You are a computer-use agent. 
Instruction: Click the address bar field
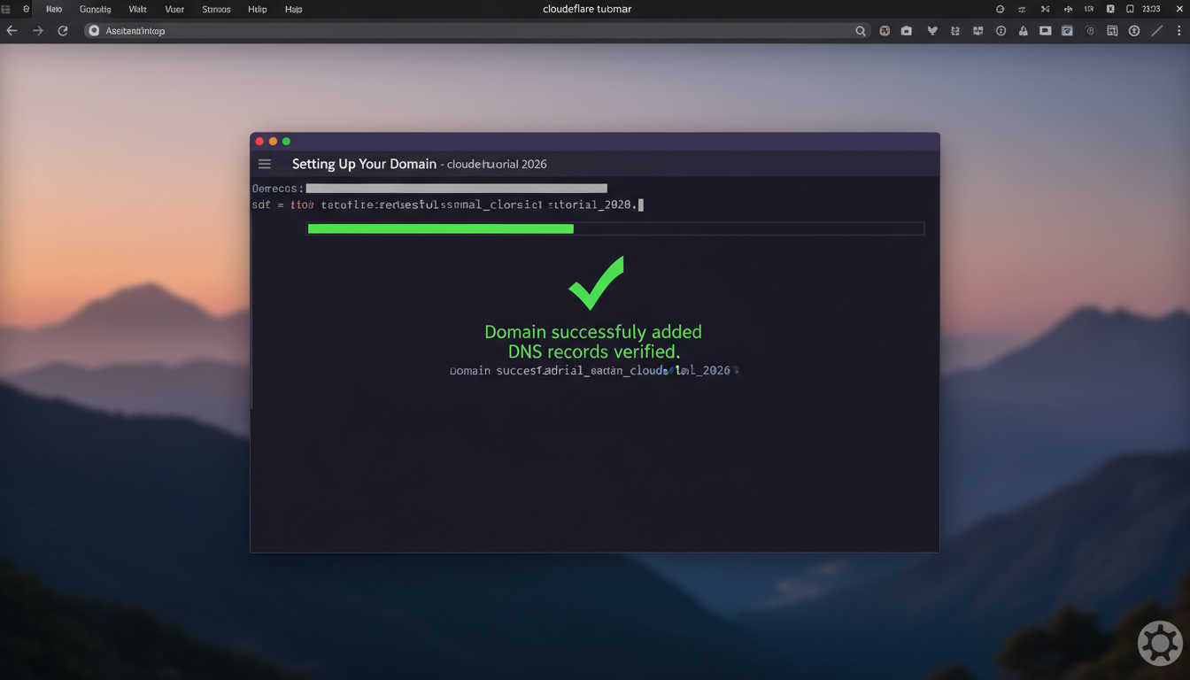pyautogui.click(x=477, y=30)
